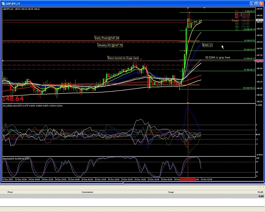Click the Stochastic indicator header text
Screen dimensions: 265x212
click(x=16, y=159)
